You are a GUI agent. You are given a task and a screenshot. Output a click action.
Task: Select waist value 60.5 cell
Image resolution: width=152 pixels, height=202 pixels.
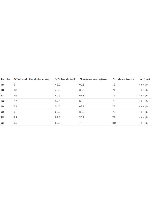pos(58,123)
